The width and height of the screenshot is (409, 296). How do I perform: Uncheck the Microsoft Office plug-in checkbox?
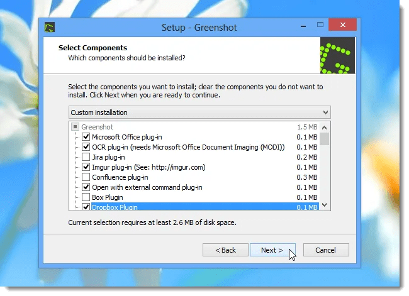[x=86, y=137]
